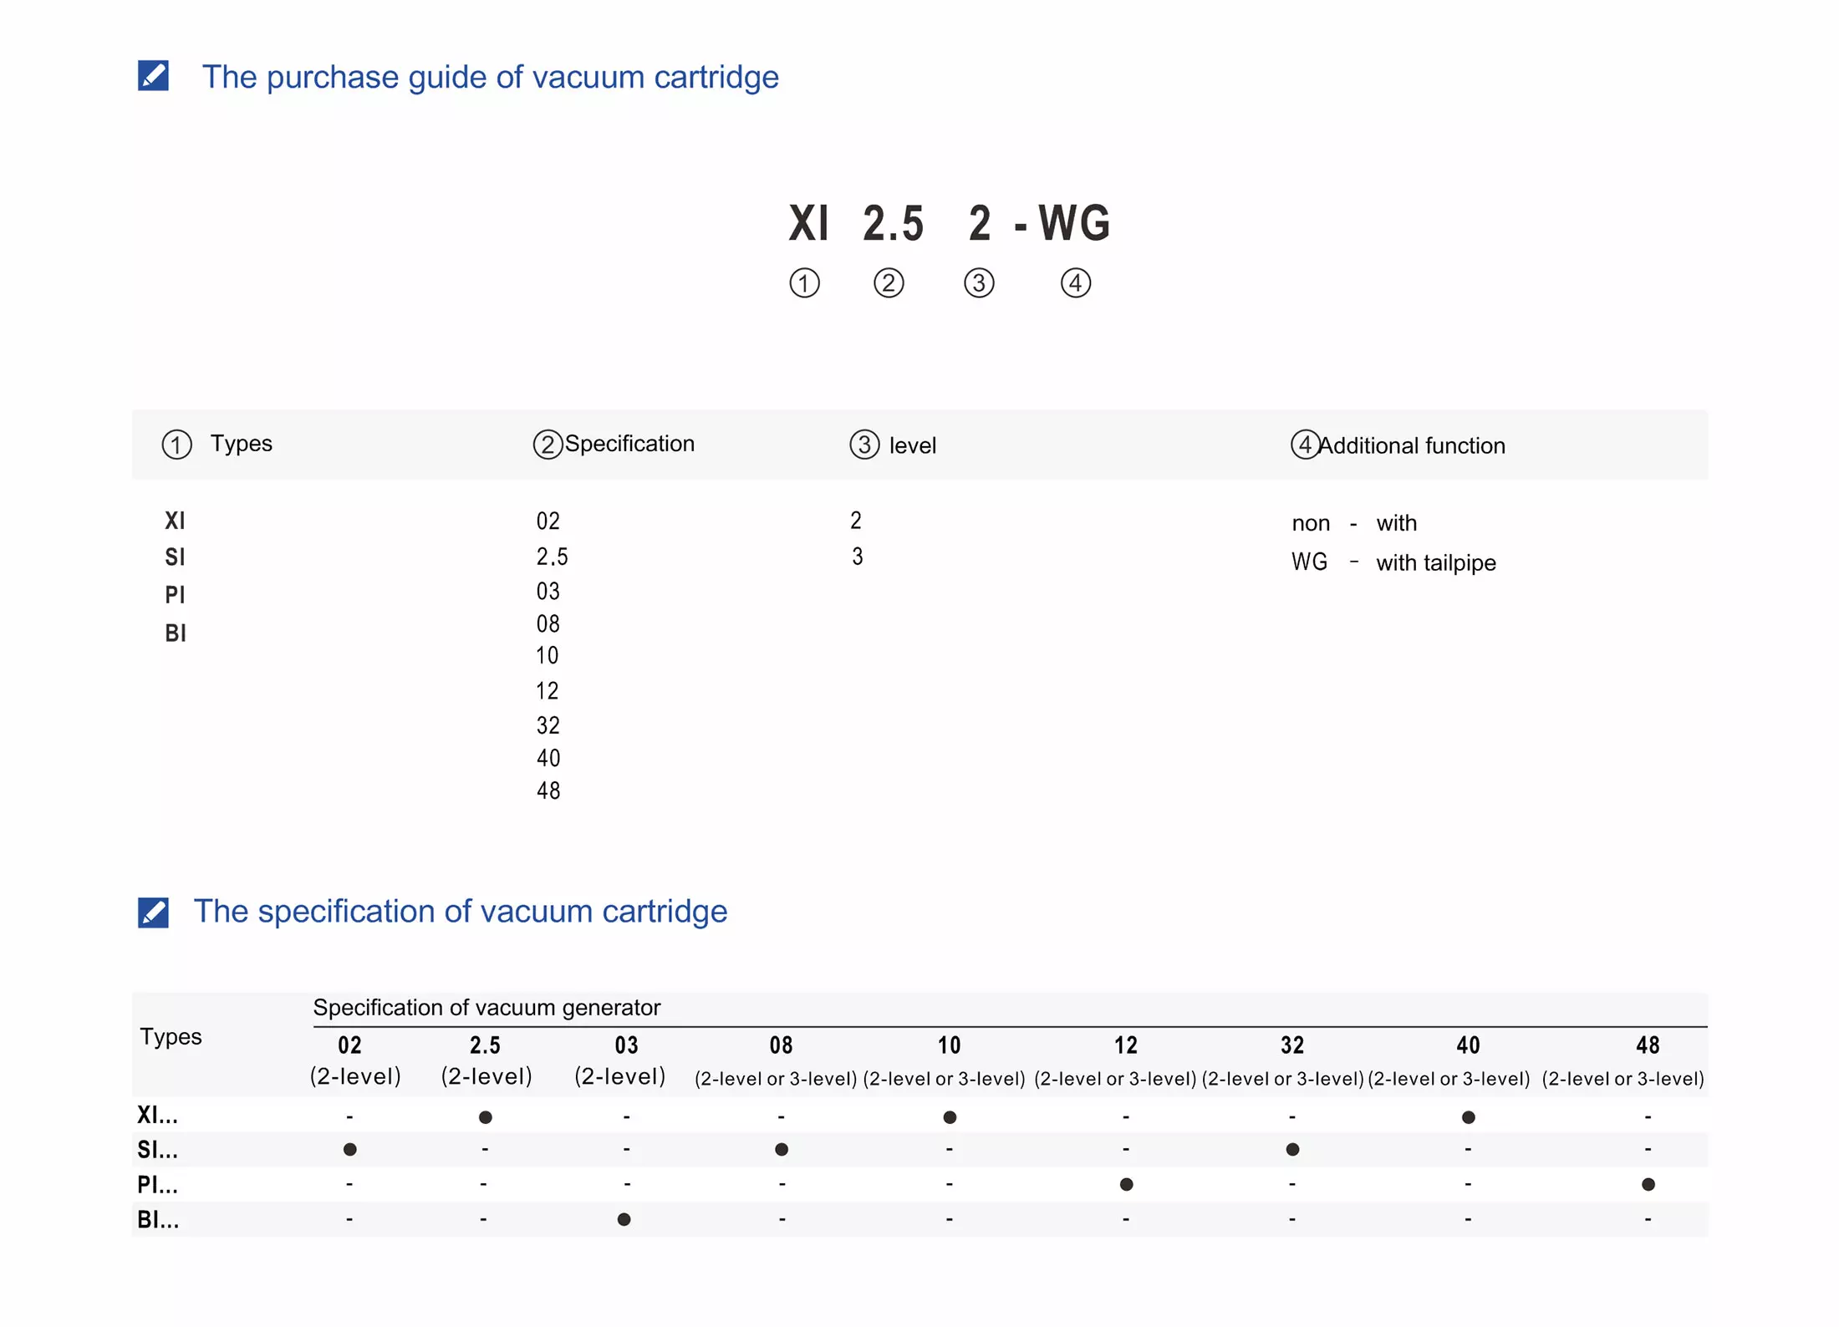This screenshot has height=1327, width=1839.
Task: Click the dot in BI row under 03 column
Action: click(624, 1219)
